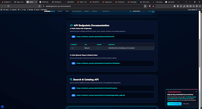Screen dimensions: 202x109
Task: Click the WordPress logo in admin bar
Action: pyautogui.click(x=1, y=10)
